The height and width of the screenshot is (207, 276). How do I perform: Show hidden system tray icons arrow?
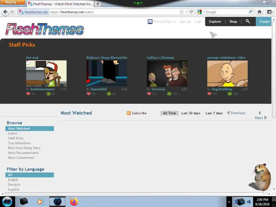[x=229, y=202]
